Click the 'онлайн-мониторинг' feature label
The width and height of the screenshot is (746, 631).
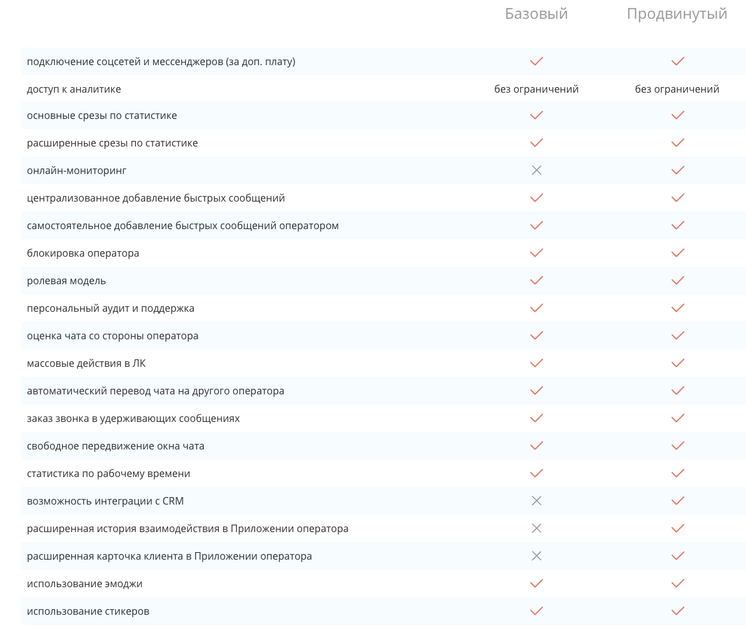click(77, 170)
